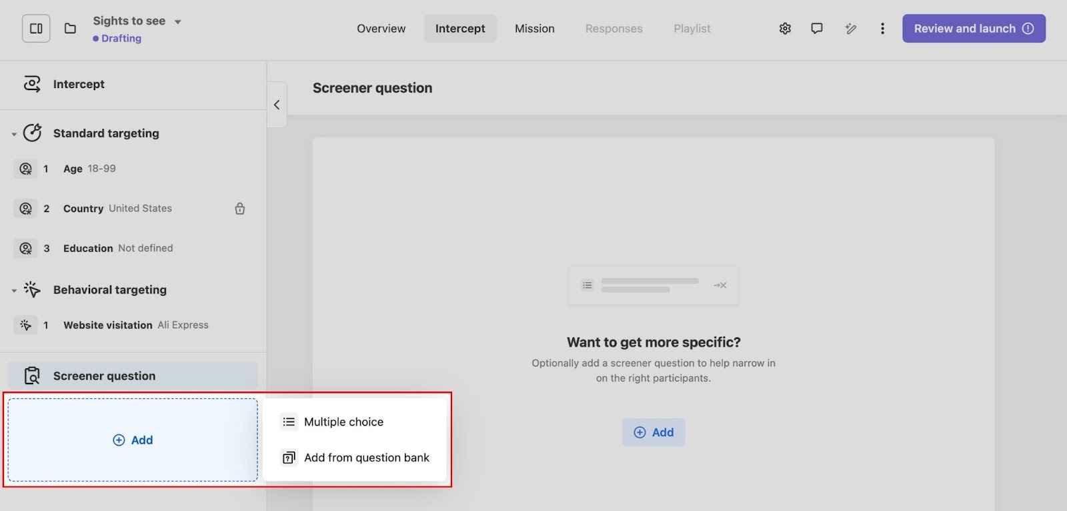Switch to the Overview tab
Image resolution: width=1067 pixels, height=511 pixels.
point(381,29)
